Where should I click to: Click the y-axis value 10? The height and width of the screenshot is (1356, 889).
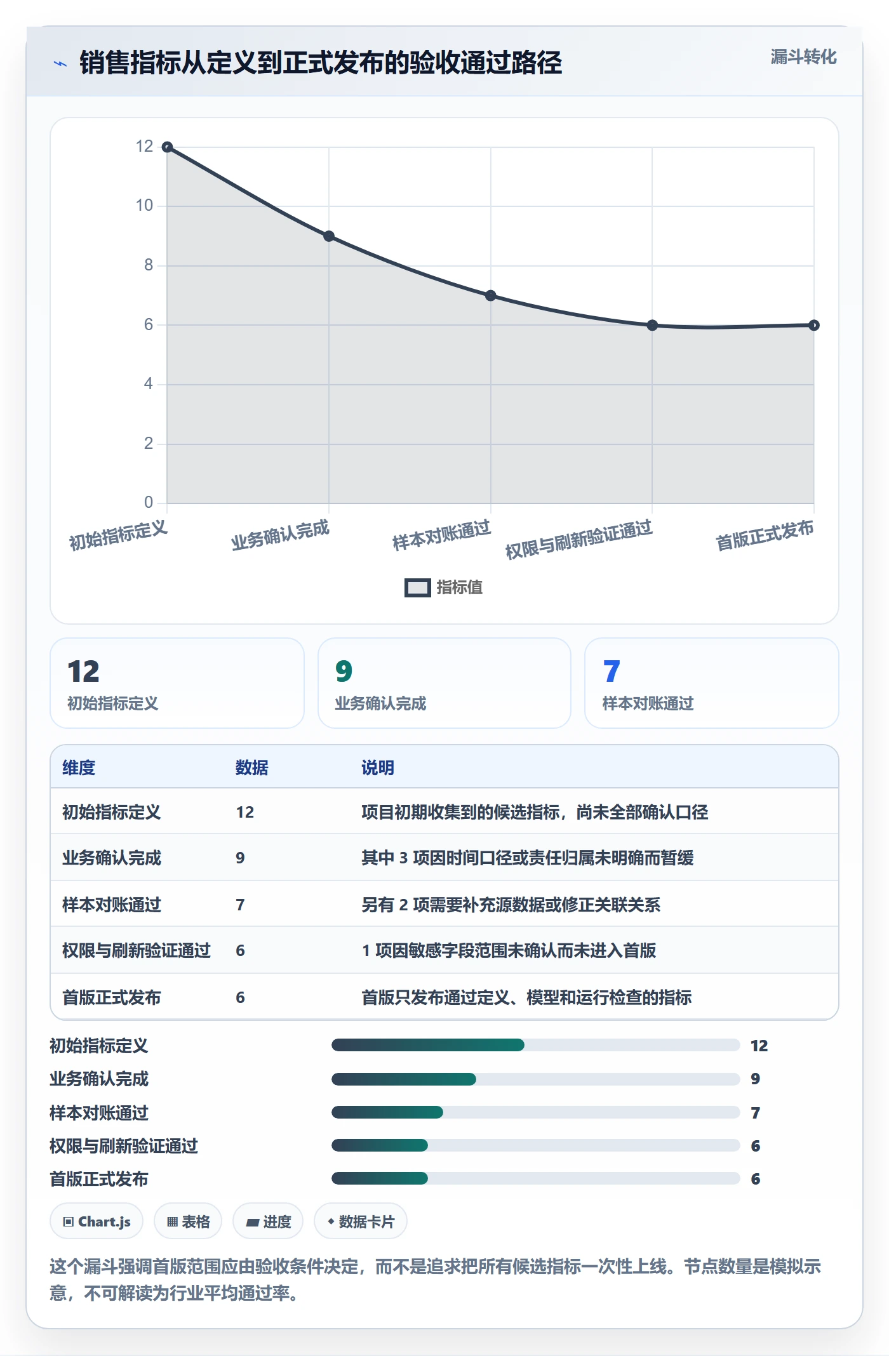point(144,206)
